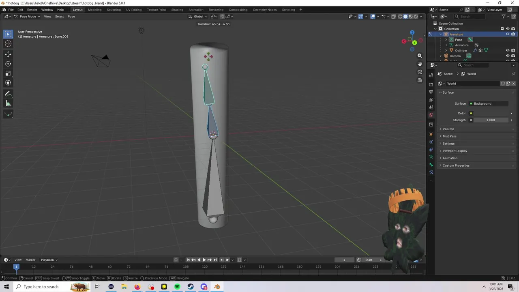Open the Playback dropdown in the timeline

click(x=49, y=260)
